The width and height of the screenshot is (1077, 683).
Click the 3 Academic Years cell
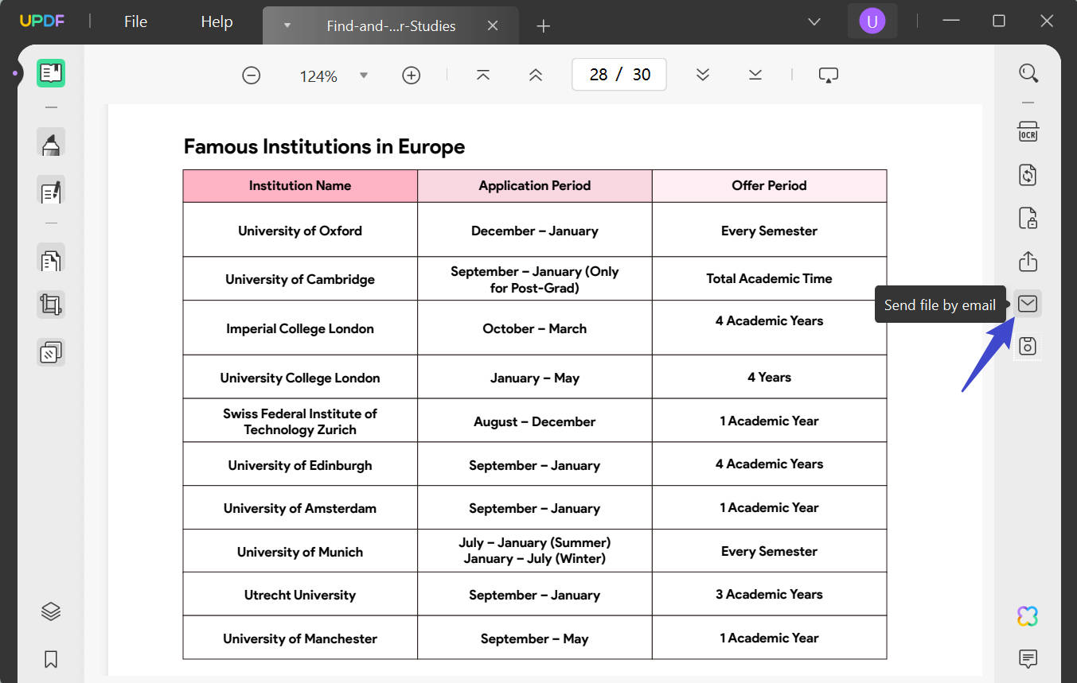point(769,595)
